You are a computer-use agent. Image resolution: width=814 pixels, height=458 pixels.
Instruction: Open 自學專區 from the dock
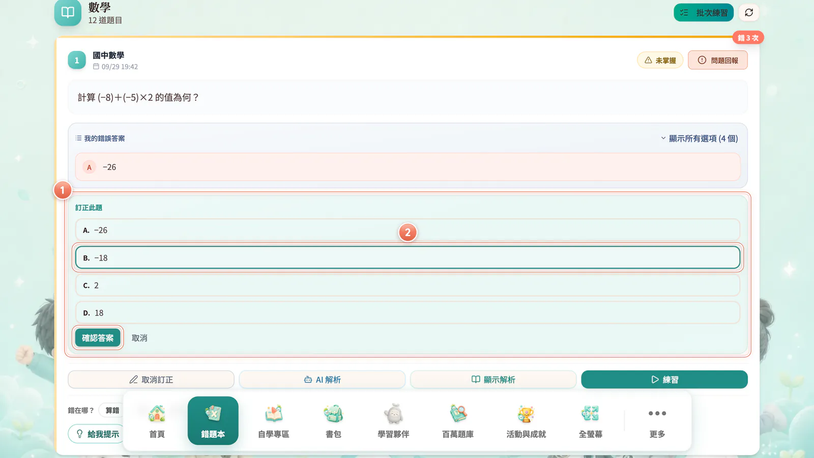pos(274,421)
